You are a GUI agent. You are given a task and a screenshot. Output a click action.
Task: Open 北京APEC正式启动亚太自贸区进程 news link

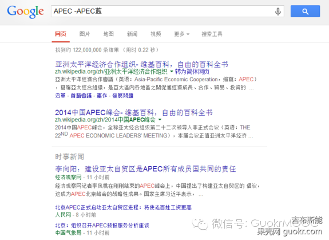point(123,207)
